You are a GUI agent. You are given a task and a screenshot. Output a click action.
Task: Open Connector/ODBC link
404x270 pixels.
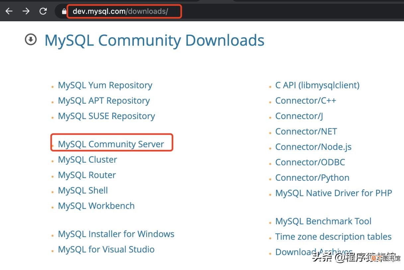coord(310,162)
